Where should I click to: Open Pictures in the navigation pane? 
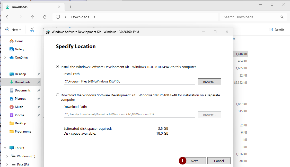click(20, 99)
